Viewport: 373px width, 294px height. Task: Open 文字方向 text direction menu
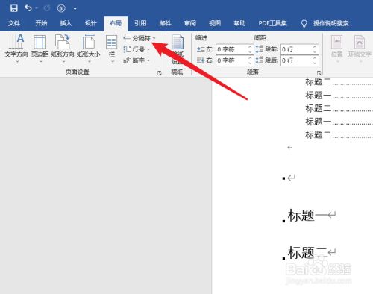pyautogui.click(x=16, y=49)
